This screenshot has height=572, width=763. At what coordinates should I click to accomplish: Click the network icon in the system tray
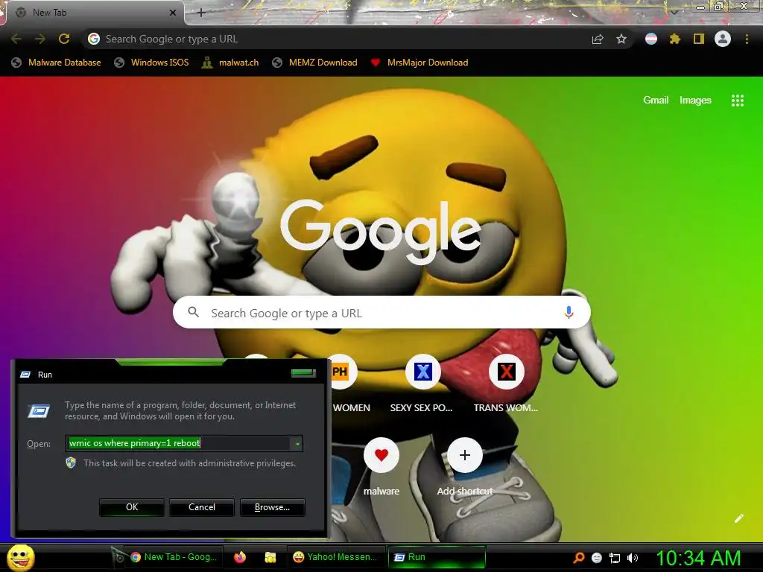pyautogui.click(x=615, y=558)
